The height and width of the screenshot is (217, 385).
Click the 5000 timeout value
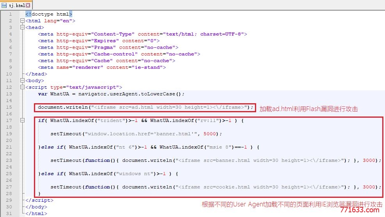[209, 133]
